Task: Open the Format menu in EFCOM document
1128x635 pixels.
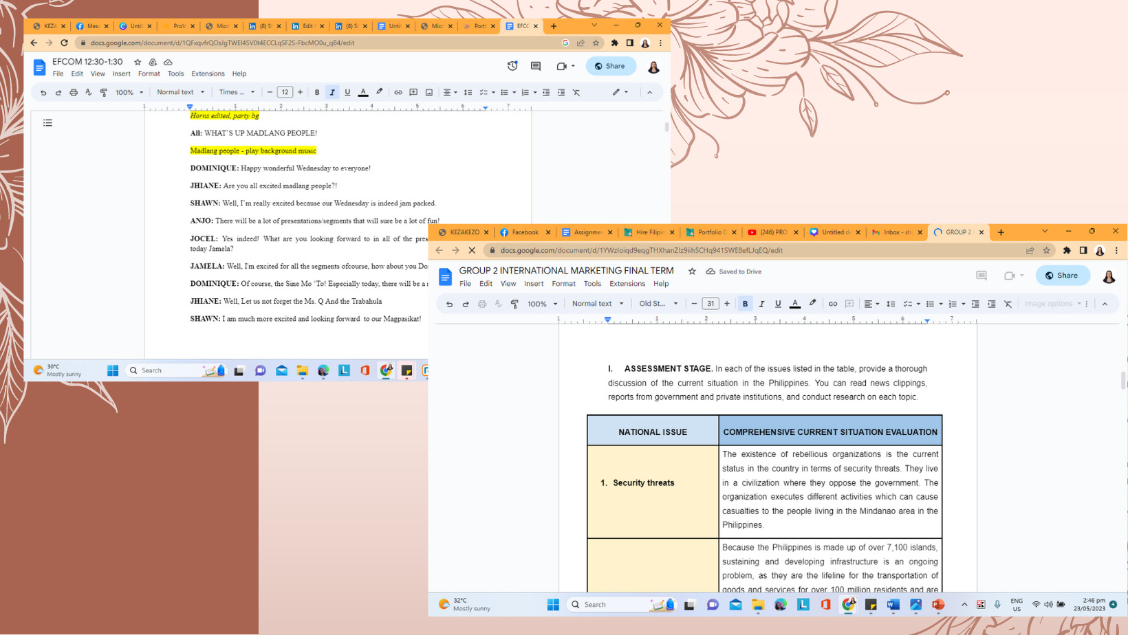Action: (x=149, y=74)
